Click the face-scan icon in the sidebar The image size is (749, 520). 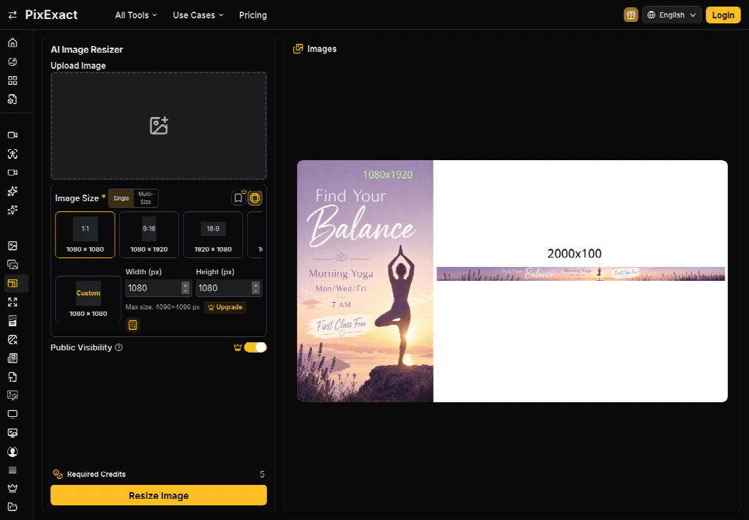click(x=12, y=154)
